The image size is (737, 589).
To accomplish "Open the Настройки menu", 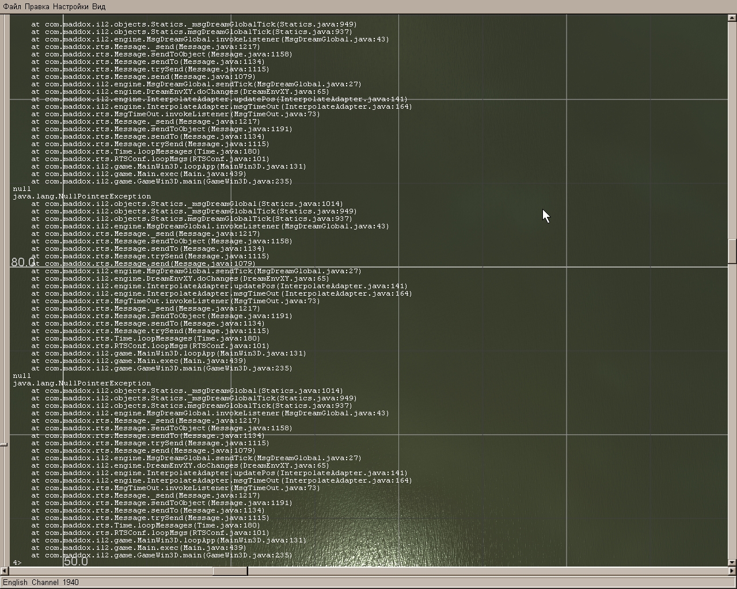I will 71,6.
